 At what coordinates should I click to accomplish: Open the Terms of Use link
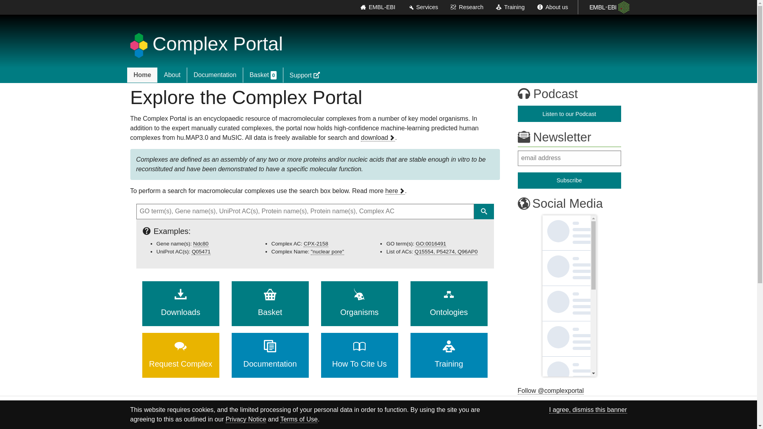[x=299, y=419]
